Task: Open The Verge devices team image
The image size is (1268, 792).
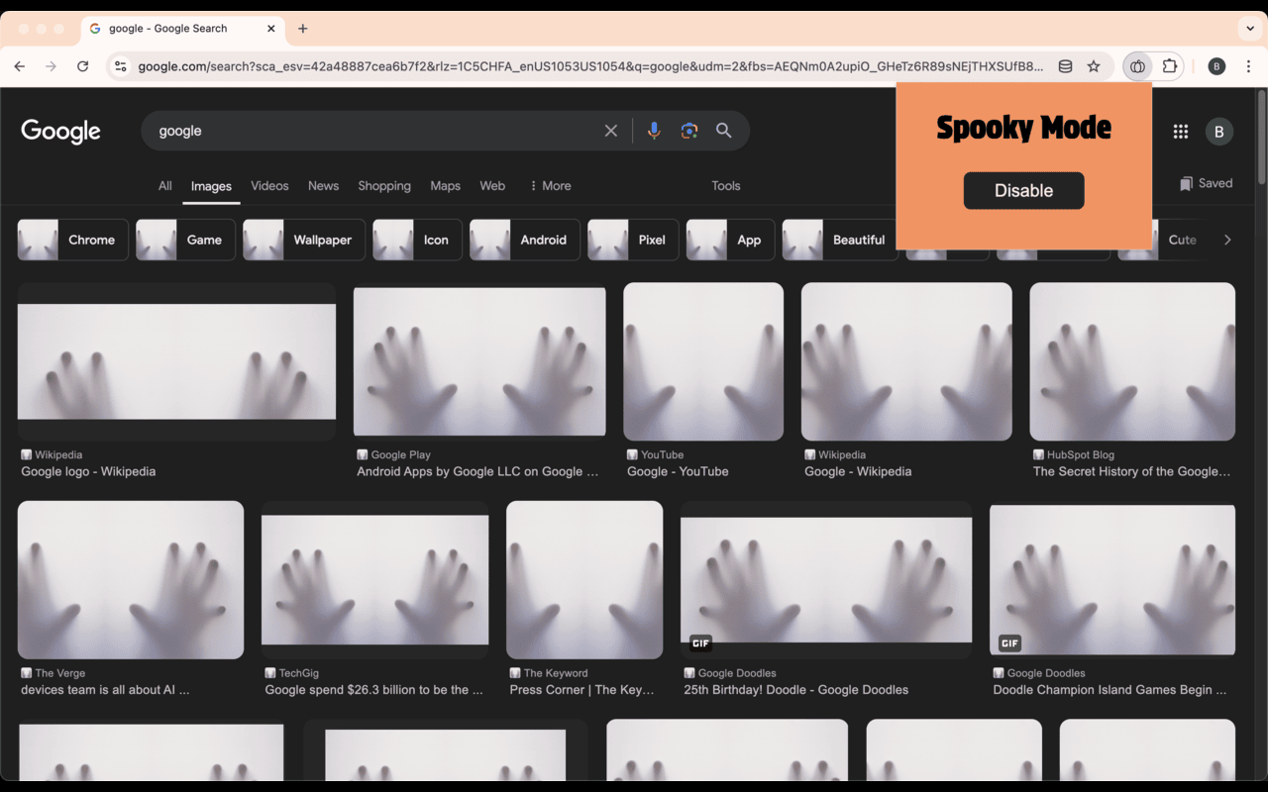Action: [x=131, y=580]
